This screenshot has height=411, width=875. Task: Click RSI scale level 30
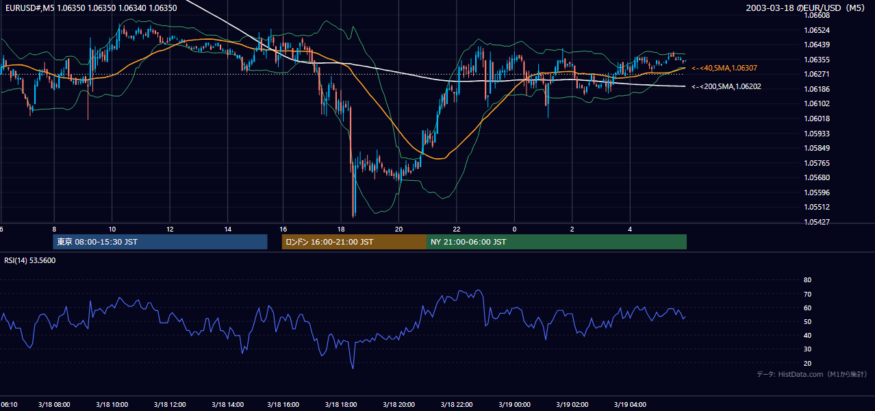(x=807, y=349)
